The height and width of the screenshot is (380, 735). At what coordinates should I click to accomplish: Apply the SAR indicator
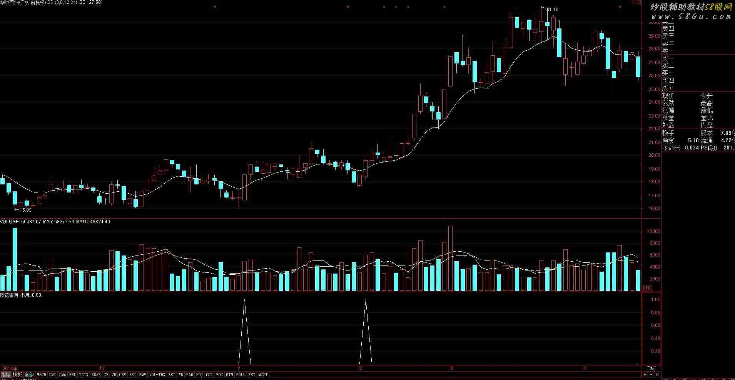click(189, 375)
